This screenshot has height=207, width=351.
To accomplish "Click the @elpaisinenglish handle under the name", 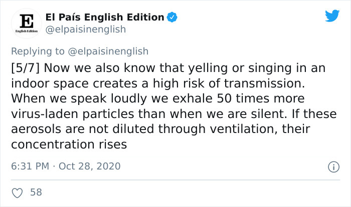I will click(x=86, y=29).
